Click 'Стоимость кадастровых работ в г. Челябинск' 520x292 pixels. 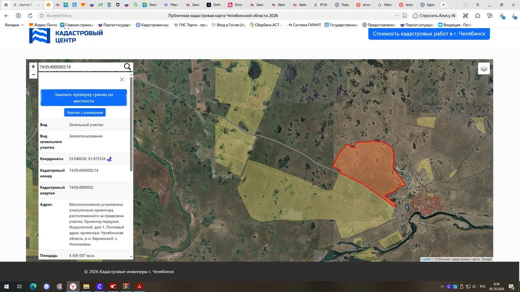429,34
